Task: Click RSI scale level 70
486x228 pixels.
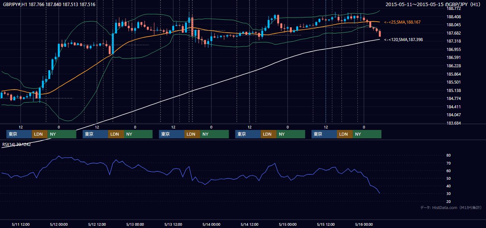Action: click(448, 163)
